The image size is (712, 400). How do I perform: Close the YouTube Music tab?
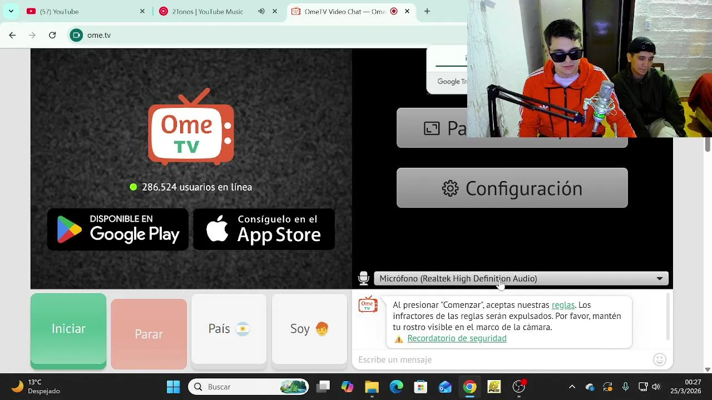pyautogui.click(x=274, y=11)
